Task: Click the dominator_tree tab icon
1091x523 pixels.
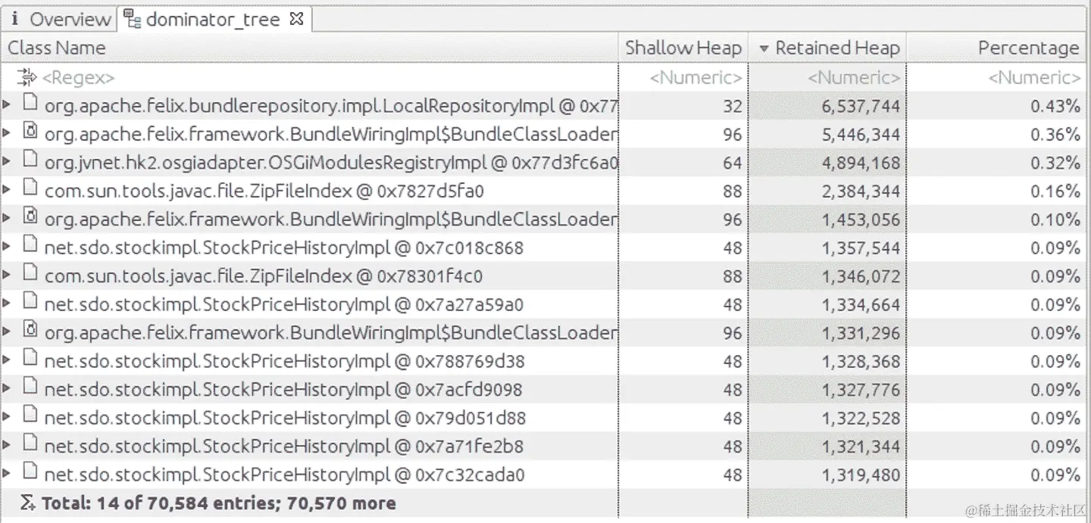Action: click(133, 20)
